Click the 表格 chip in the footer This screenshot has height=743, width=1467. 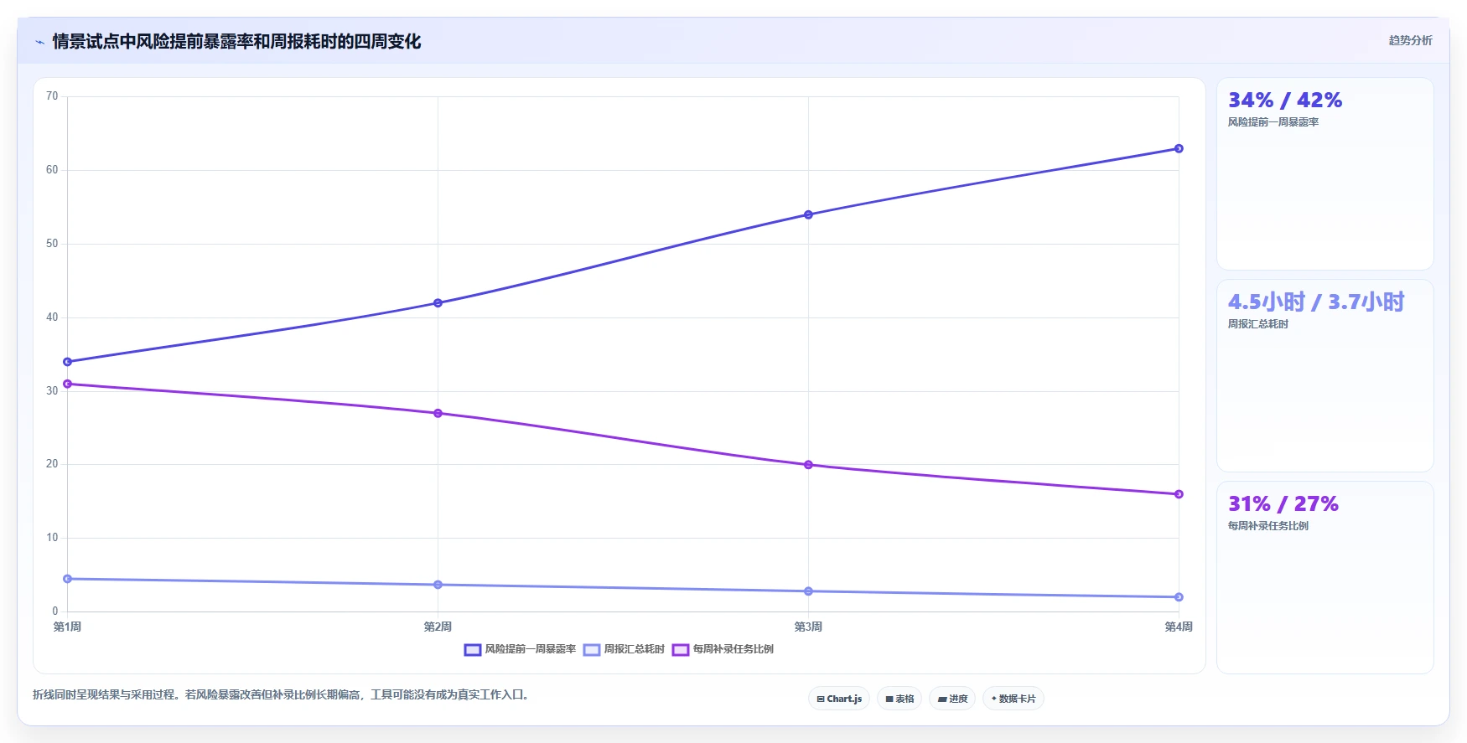coord(899,699)
